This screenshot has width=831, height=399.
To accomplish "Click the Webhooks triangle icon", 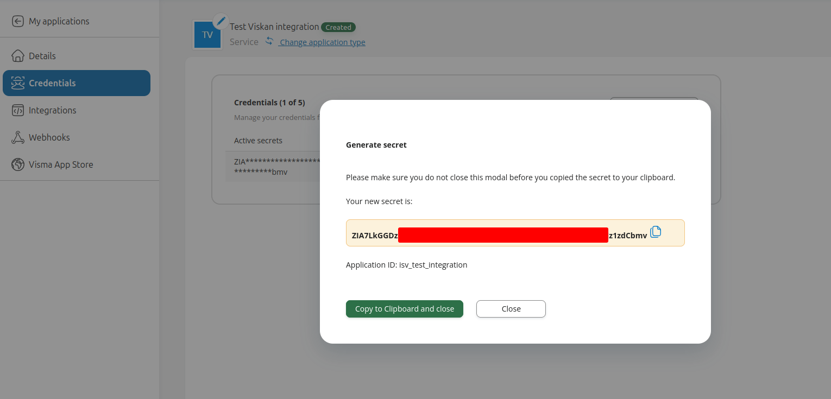I will coord(18,137).
